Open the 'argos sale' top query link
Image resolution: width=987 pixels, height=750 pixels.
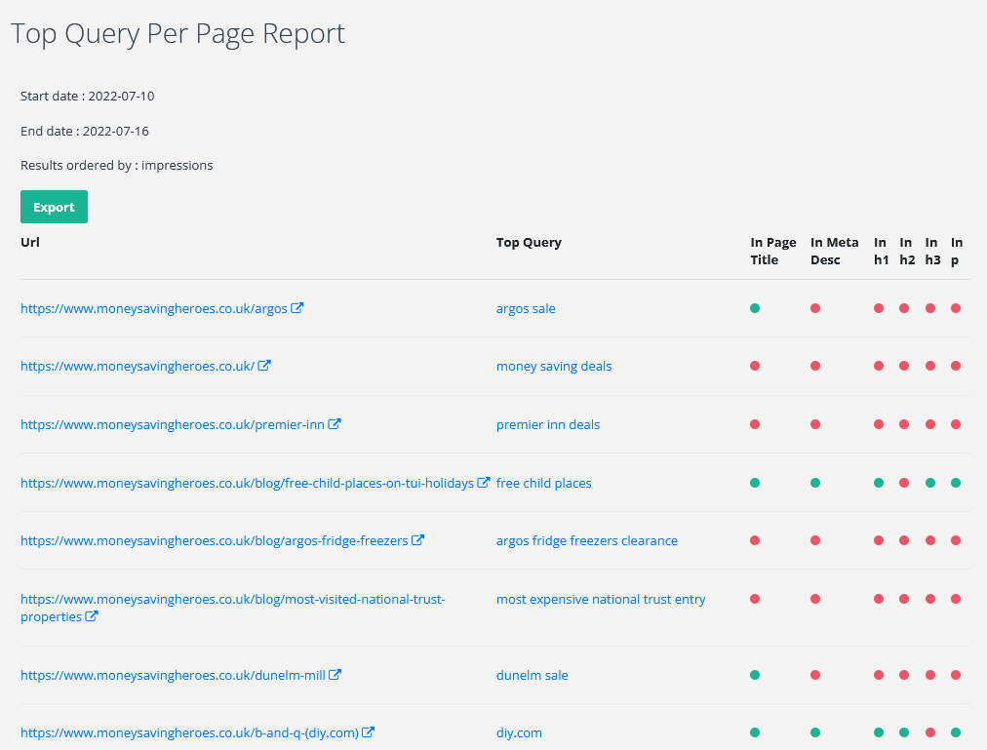526,309
